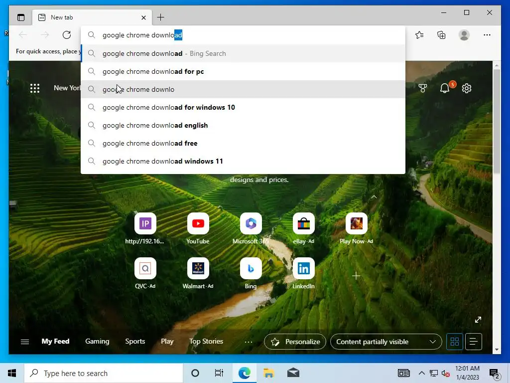Click the scrollbar down arrow
The width and height of the screenshot is (510, 383).
(497, 350)
